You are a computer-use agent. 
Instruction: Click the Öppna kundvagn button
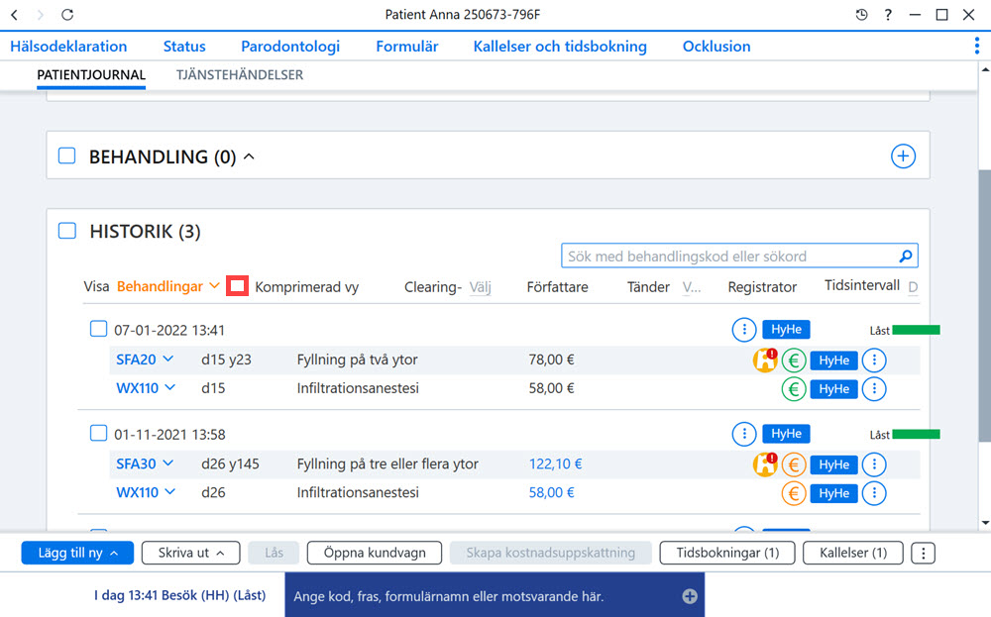pos(375,553)
